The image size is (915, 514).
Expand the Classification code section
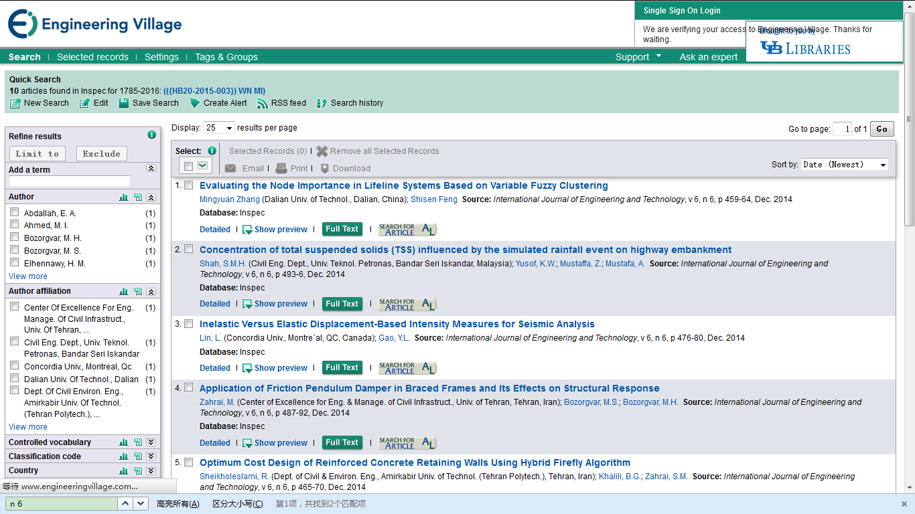tap(151, 456)
